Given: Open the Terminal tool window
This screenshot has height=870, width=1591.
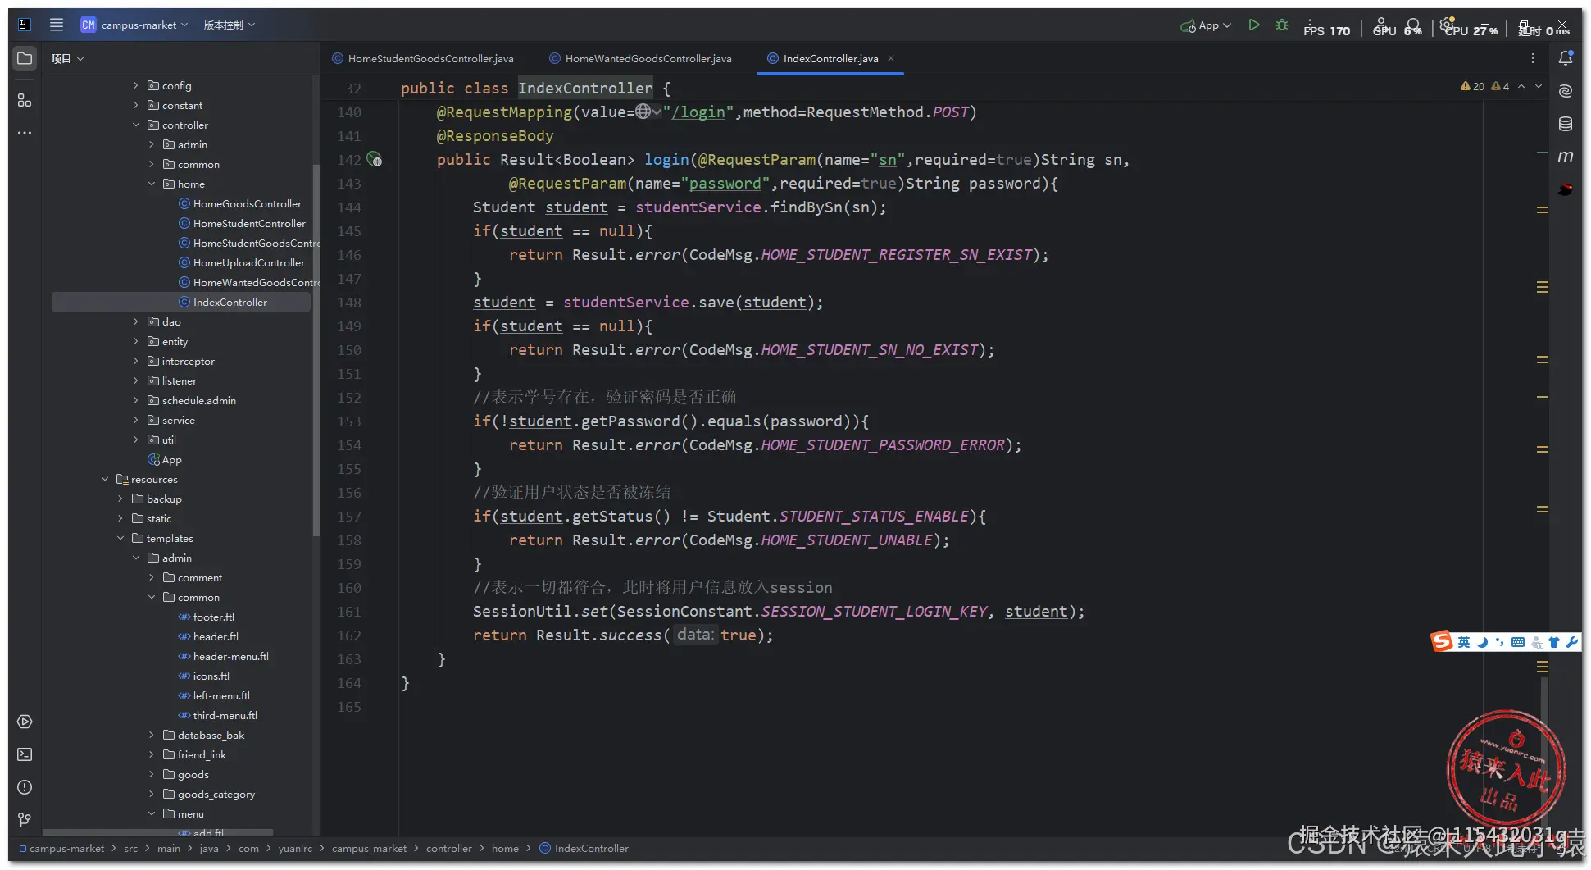Looking at the screenshot, I should coord(25,754).
